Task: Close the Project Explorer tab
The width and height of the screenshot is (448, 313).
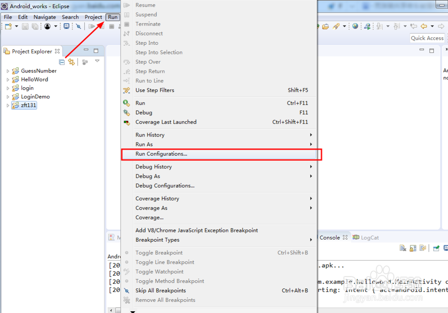Action: point(57,51)
